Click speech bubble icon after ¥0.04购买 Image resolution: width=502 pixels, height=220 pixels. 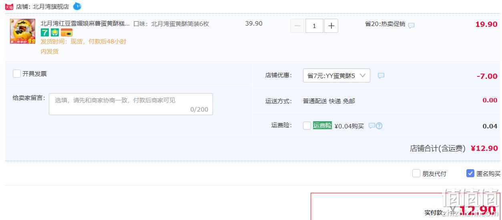pyautogui.click(x=372, y=126)
